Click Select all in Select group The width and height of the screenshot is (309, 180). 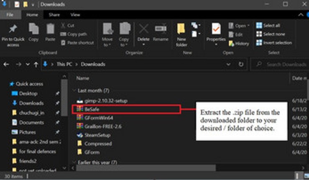(268, 26)
